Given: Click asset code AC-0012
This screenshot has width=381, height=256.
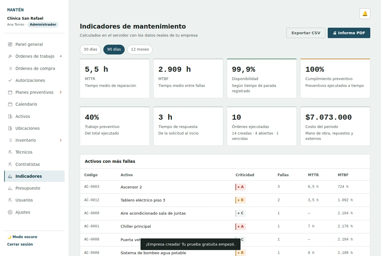Looking at the screenshot, I should 92,200.
